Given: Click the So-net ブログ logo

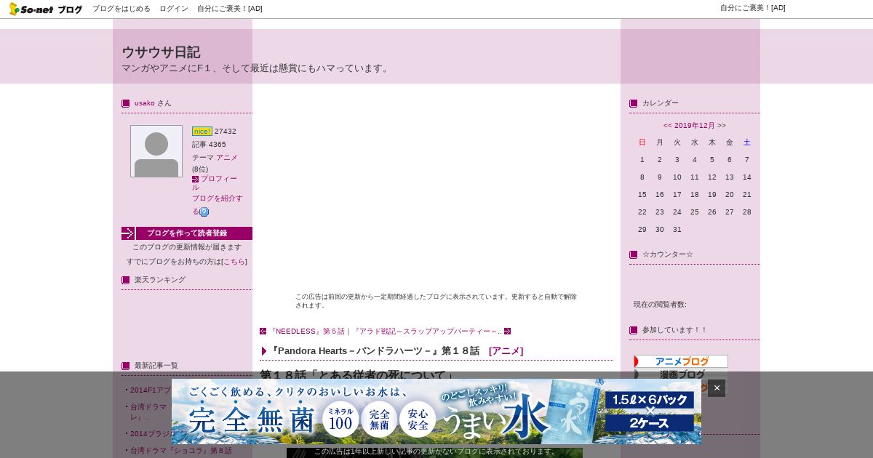Looking at the screenshot, I should (x=46, y=9).
